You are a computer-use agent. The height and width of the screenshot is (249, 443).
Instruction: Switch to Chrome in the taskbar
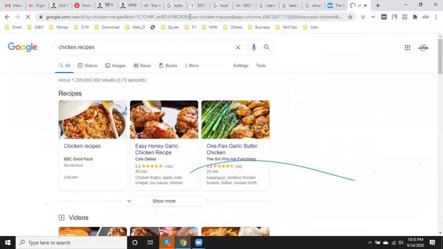183,243
